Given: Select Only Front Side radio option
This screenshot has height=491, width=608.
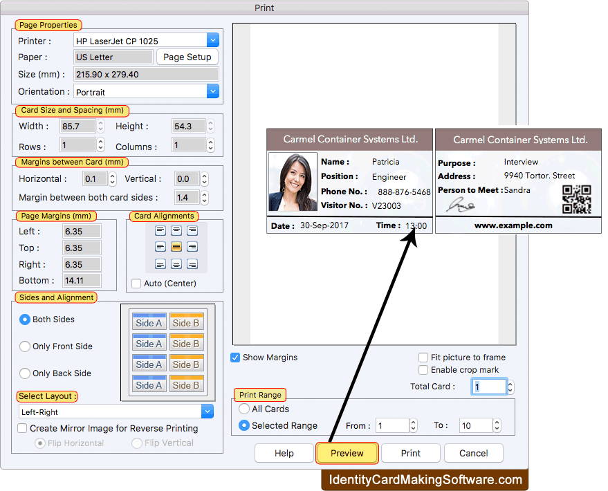Looking at the screenshot, I should (x=26, y=346).
